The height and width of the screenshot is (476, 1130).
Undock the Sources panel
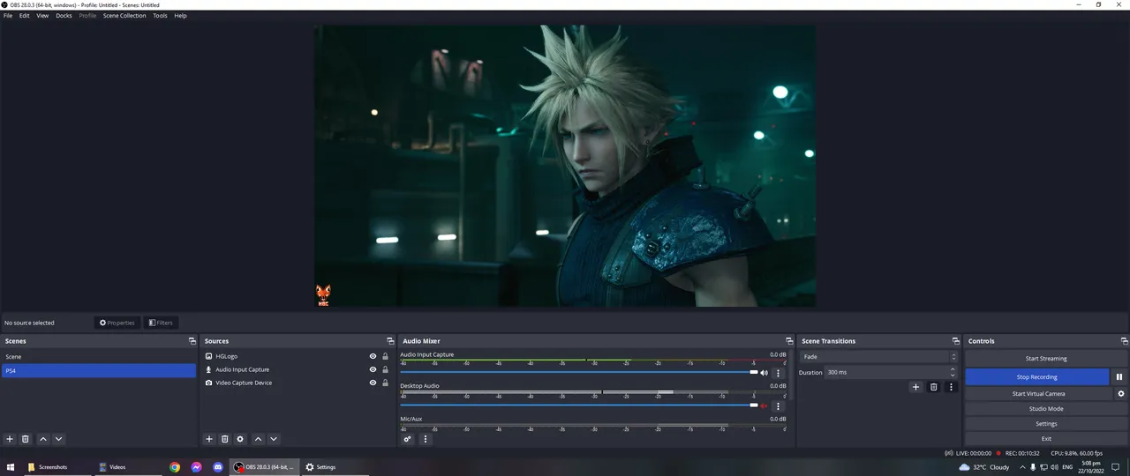click(x=390, y=341)
